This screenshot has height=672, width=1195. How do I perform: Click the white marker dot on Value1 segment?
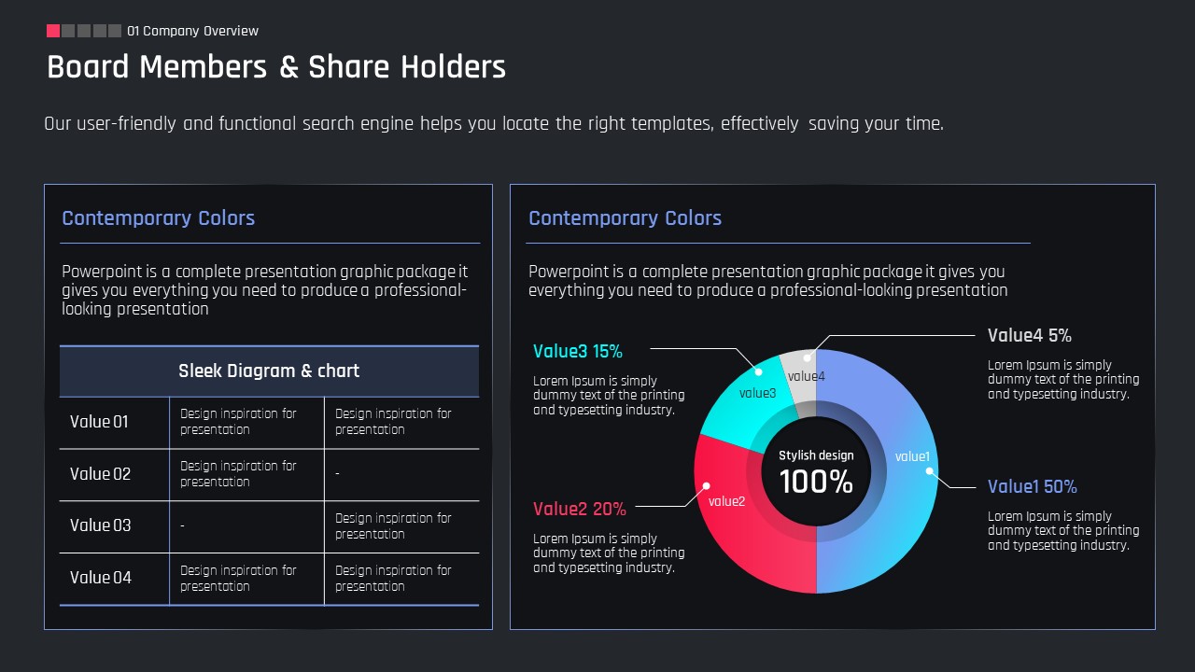(x=930, y=471)
